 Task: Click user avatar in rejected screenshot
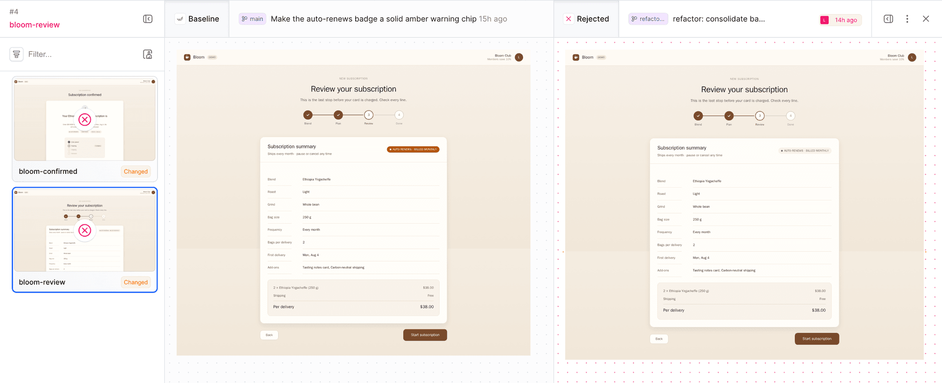point(912,57)
